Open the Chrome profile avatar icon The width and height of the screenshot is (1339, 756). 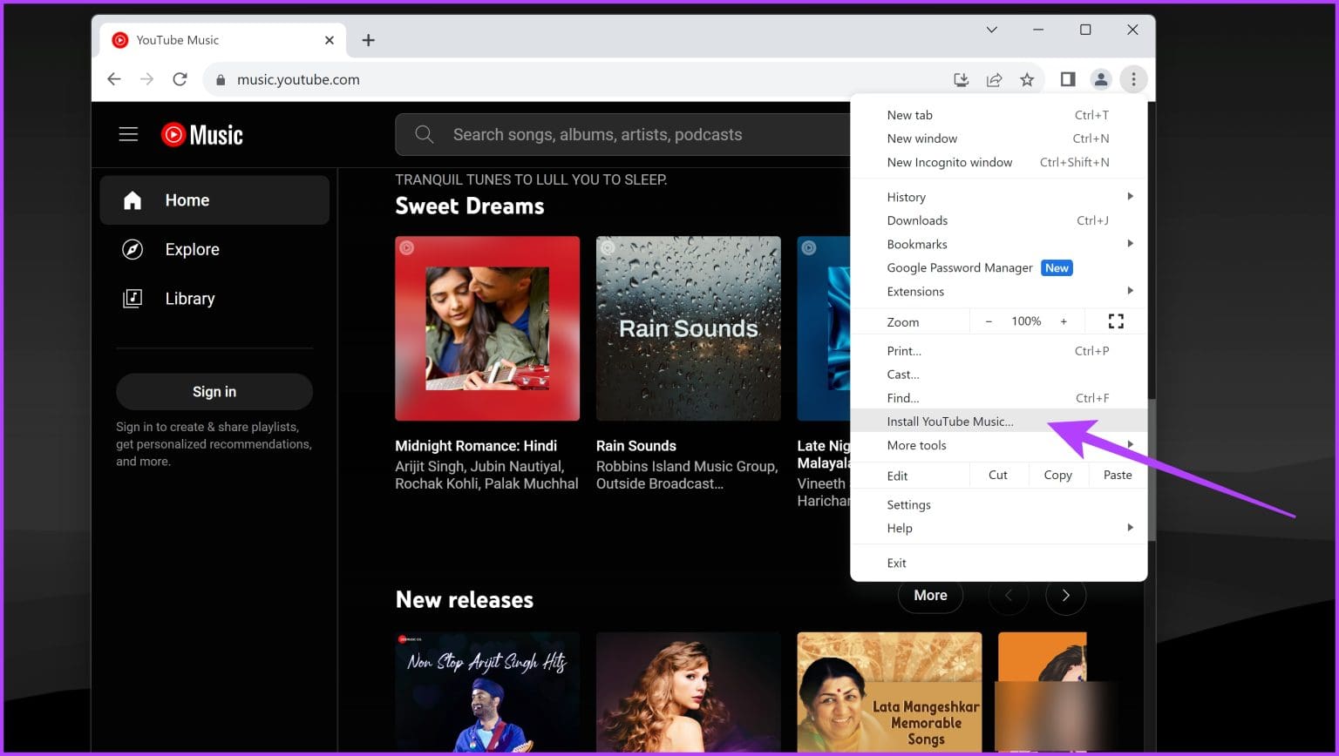(1100, 79)
